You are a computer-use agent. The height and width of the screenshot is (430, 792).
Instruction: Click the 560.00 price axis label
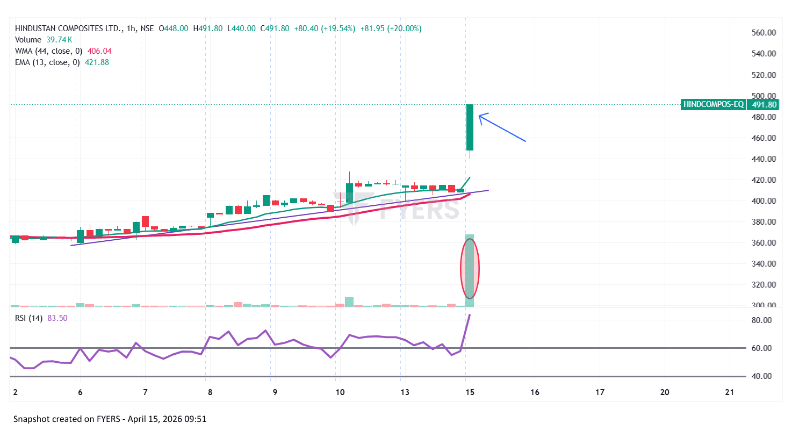764,33
